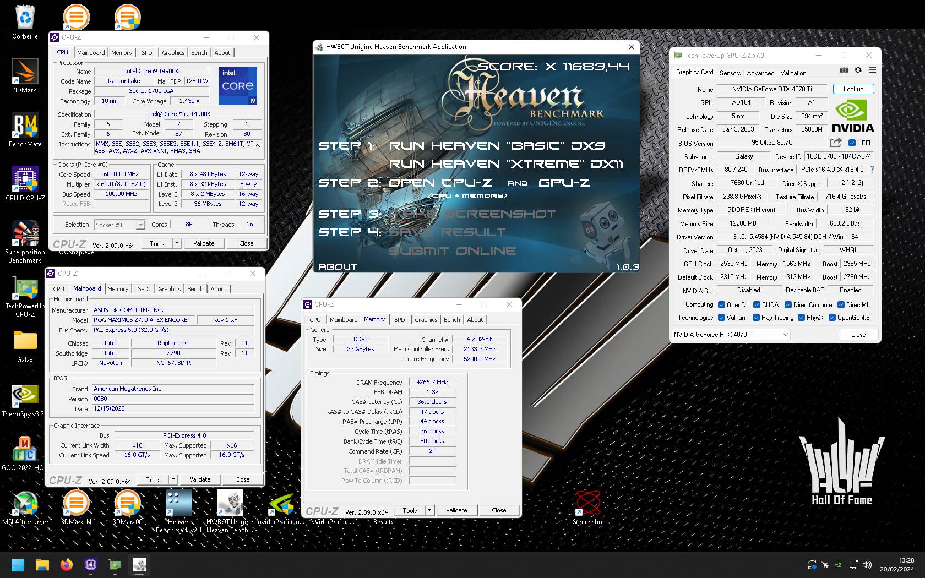This screenshot has width=925, height=578.
Task: Open the Windows Start button
Action: click(x=18, y=565)
